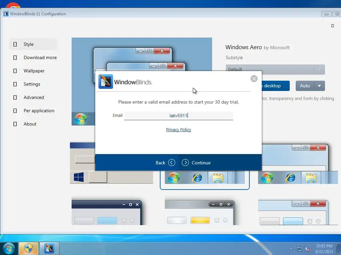
Task: Click the Back circled arrow icon
Action: point(171,162)
